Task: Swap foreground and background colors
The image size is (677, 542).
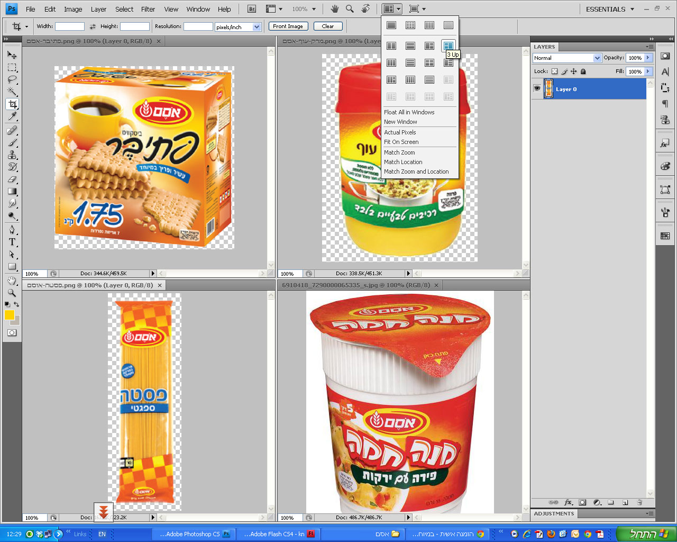Action: tap(16, 304)
